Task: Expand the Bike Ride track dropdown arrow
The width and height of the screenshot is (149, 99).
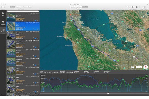Action: click(x=38, y=20)
